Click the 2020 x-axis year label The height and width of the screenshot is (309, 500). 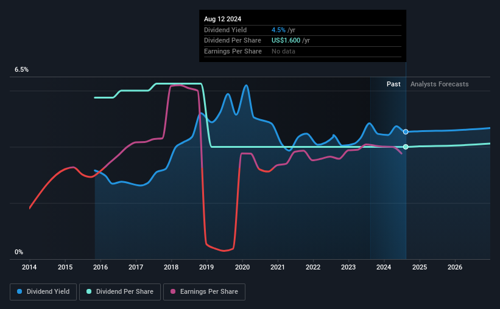click(242, 267)
